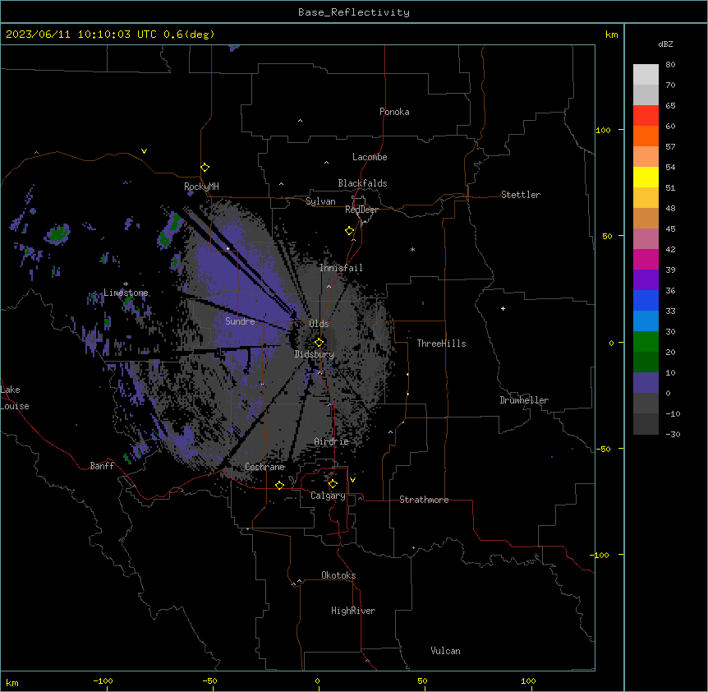This screenshot has height=692, width=708.
Task: Select the slate-purple 0-10 dBZ legend swatch
Action: click(646, 383)
